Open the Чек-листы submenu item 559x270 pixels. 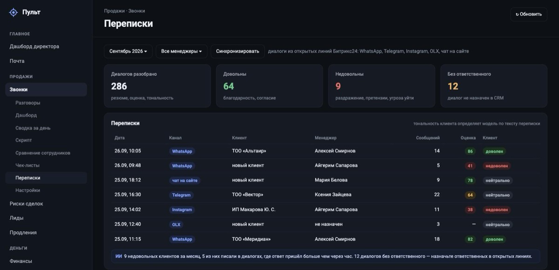[x=27, y=165]
